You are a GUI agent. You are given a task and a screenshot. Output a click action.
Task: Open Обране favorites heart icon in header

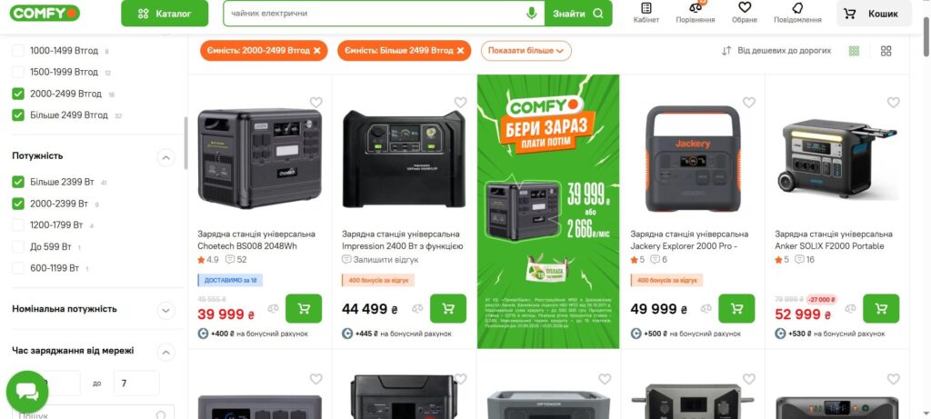coord(745,7)
